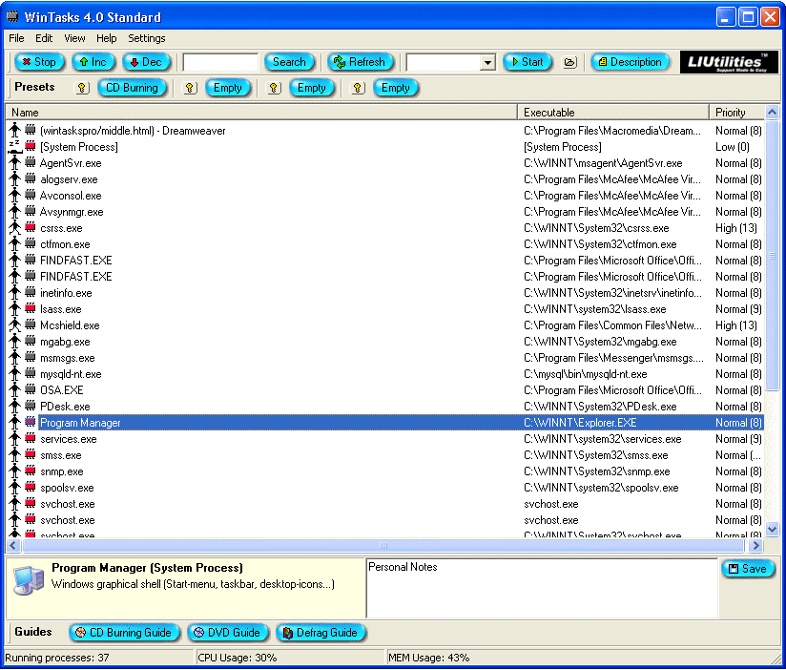Click the Search button
The image size is (786, 670).
coord(289,62)
